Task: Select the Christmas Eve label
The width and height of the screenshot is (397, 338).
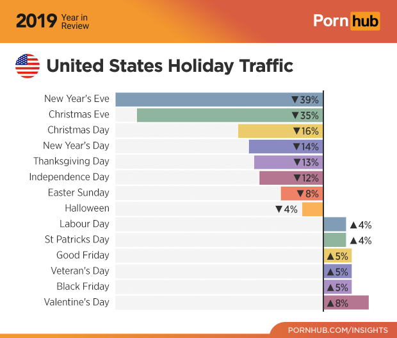Action: (79, 115)
